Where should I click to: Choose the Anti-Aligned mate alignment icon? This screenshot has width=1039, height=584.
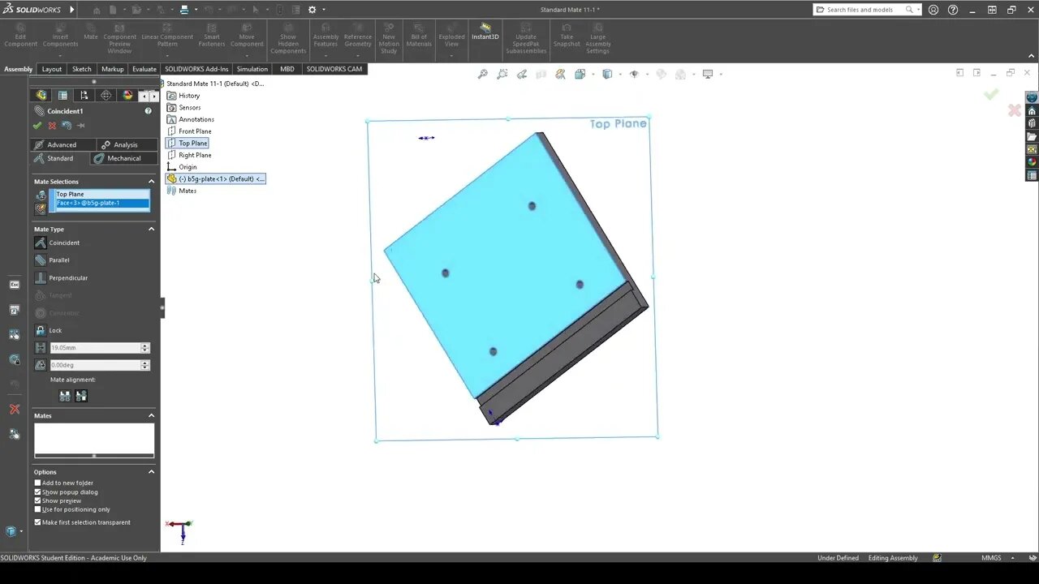(x=81, y=396)
